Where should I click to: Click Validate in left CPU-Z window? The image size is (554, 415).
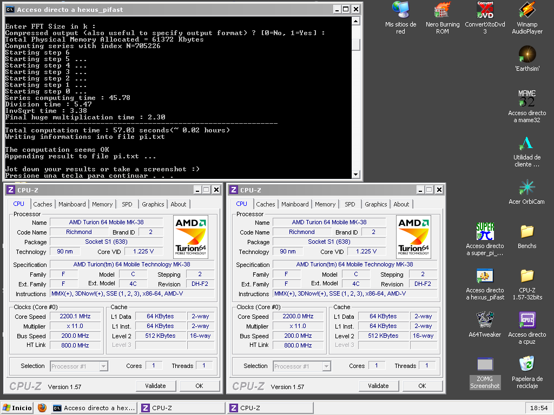155,386
